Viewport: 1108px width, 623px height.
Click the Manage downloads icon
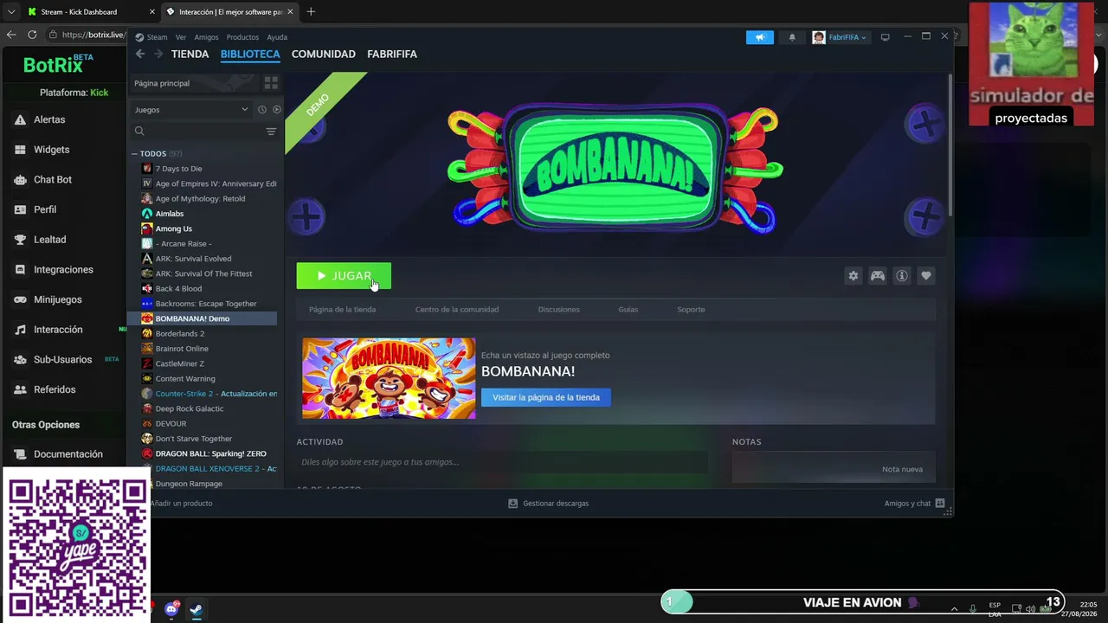(x=513, y=504)
